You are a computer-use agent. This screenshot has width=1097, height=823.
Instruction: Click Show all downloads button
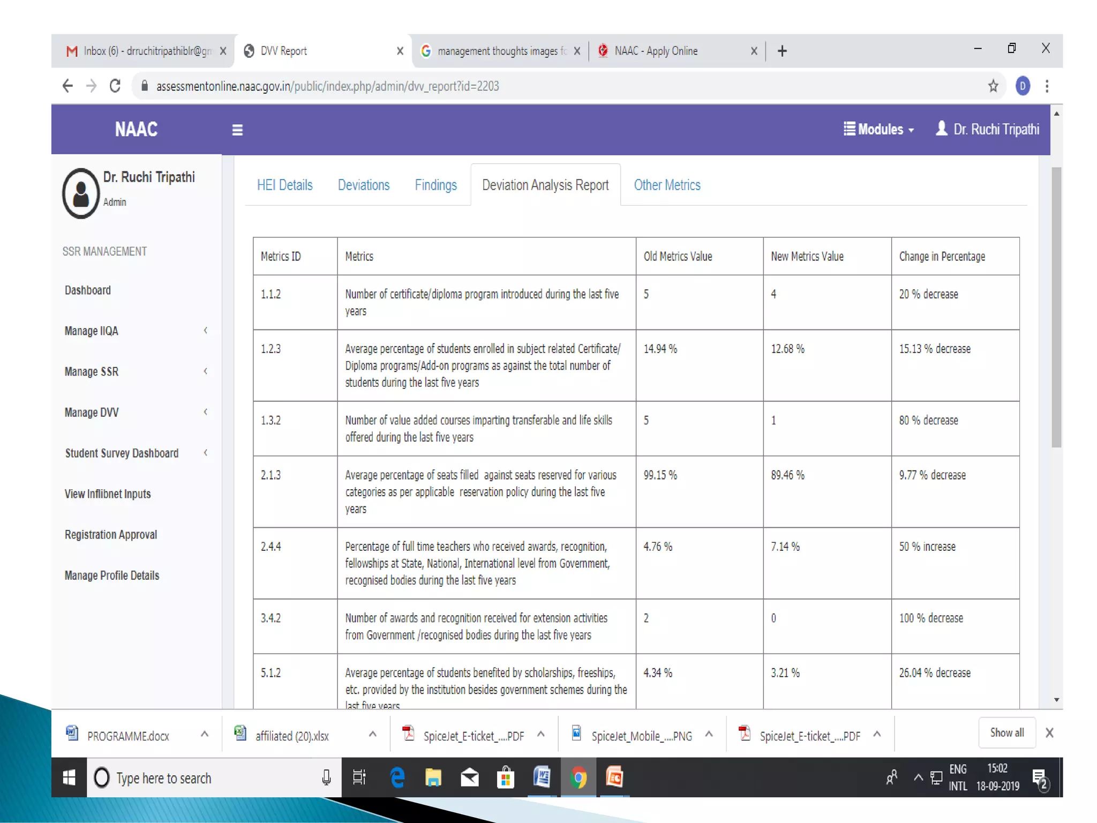tap(1006, 732)
